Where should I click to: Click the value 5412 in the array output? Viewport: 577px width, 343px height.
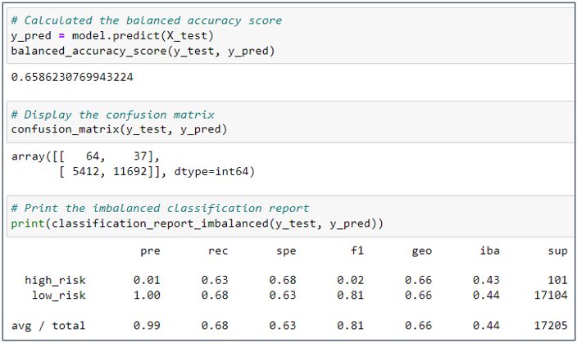coord(86,172)
